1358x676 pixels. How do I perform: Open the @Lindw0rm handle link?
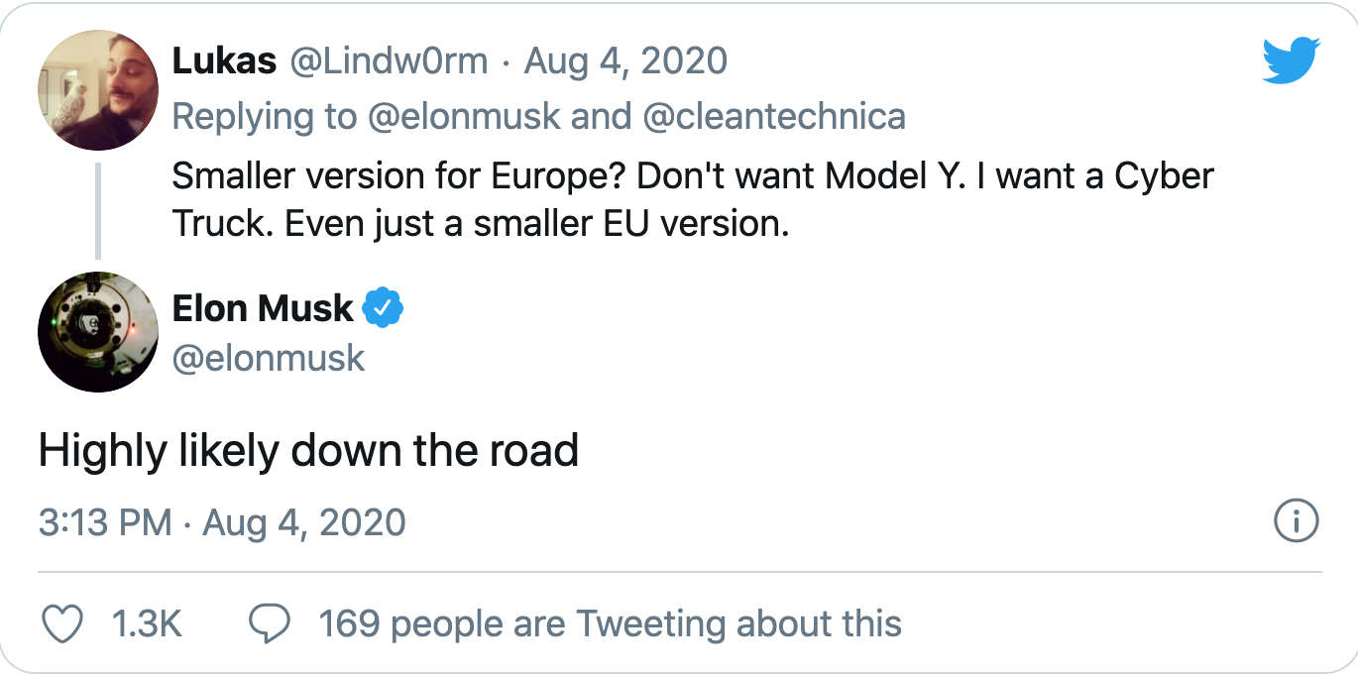(x=388, y=61)
